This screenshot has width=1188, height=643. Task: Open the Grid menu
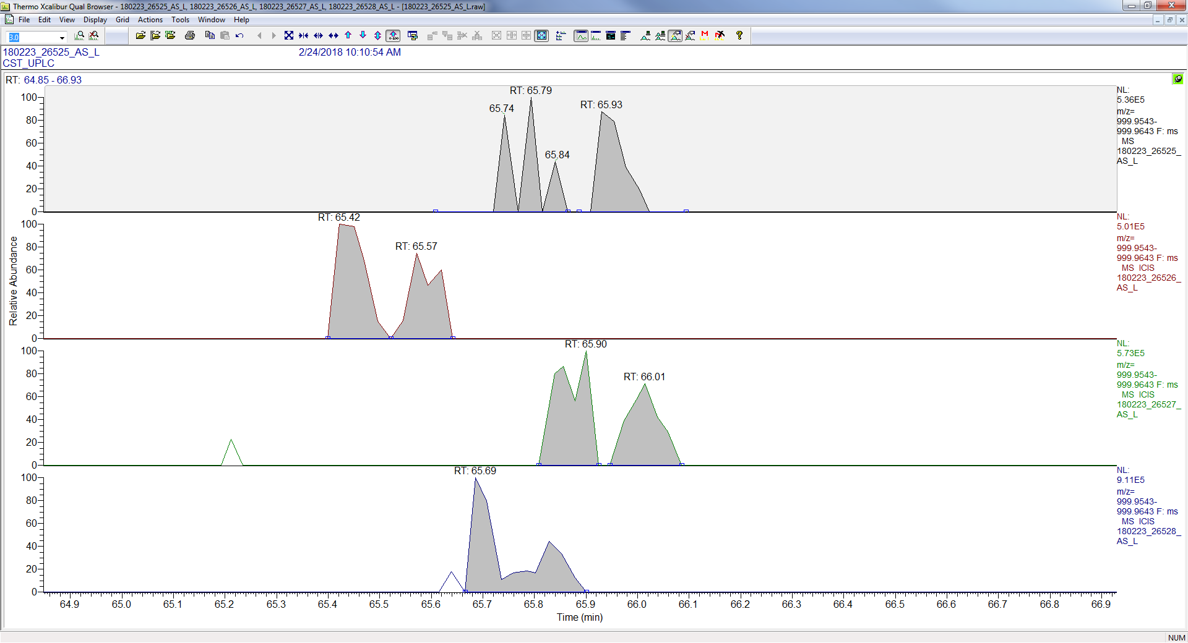point(123,20)
